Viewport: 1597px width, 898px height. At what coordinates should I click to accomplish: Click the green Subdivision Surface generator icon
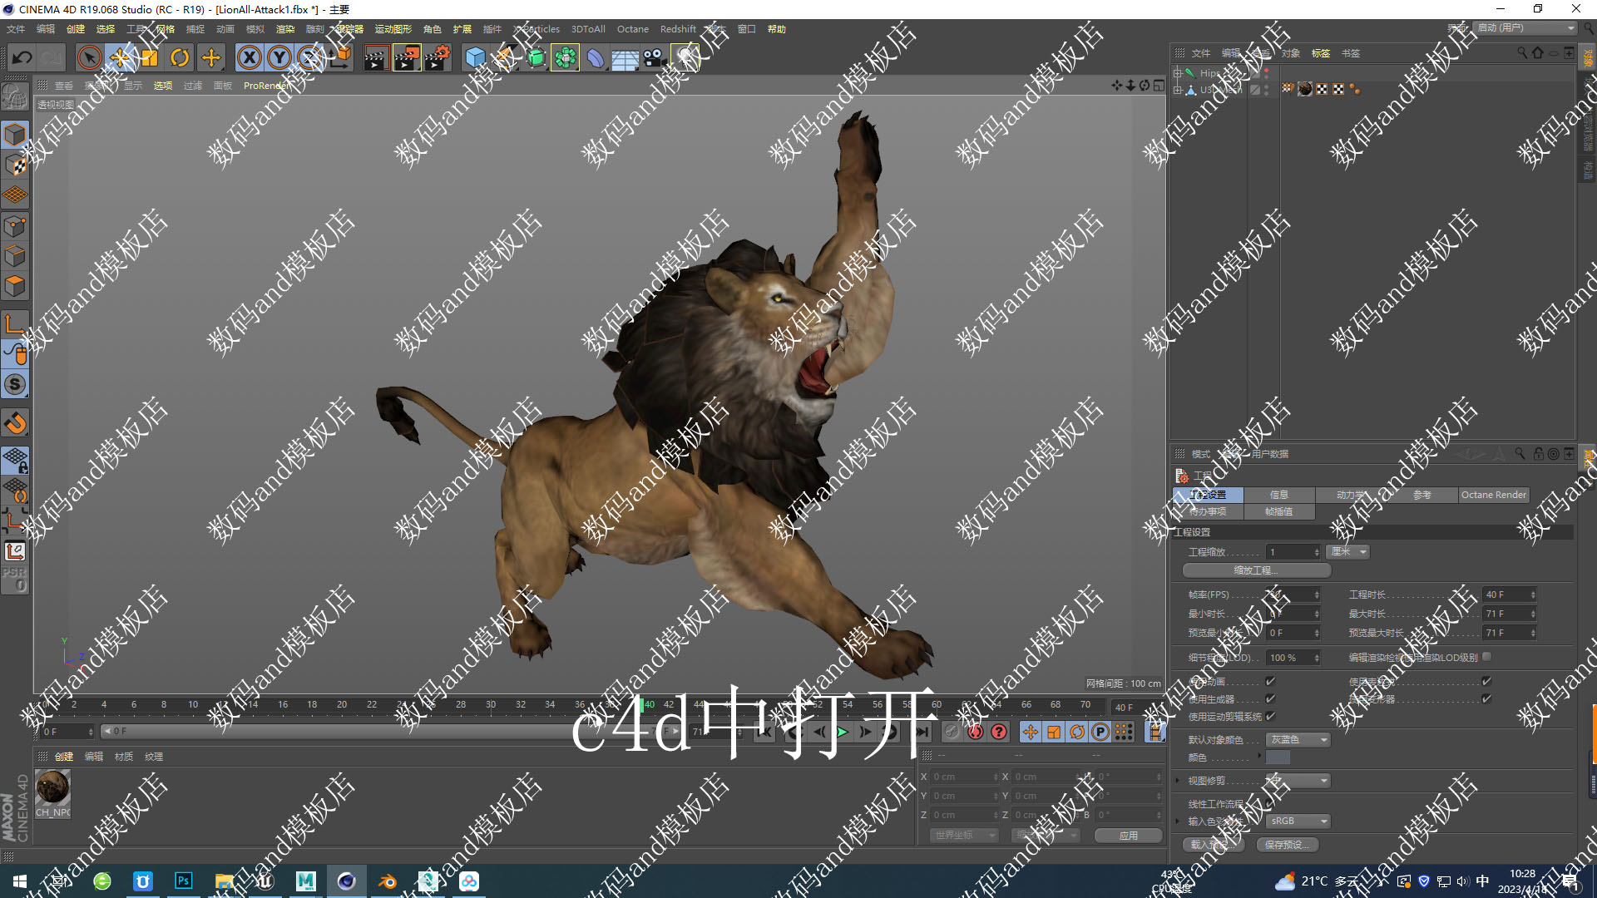pyautogui.click(x=536, y=57)
